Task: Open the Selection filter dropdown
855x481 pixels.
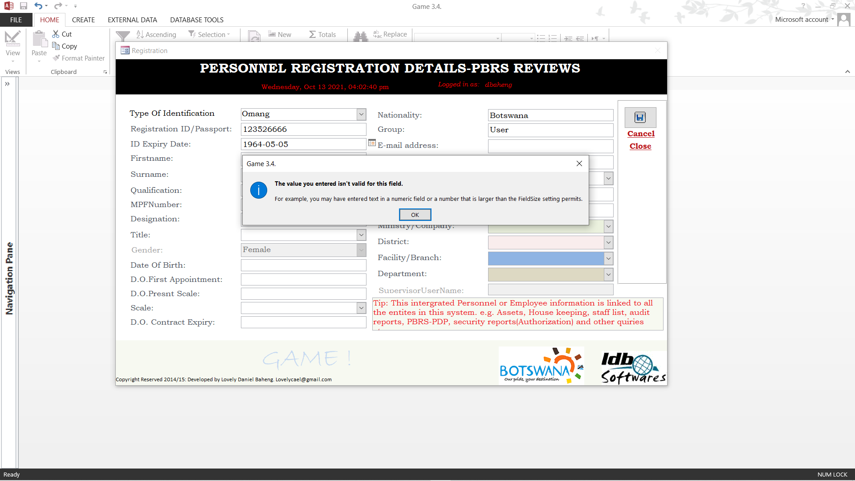Action: [209, 34]
